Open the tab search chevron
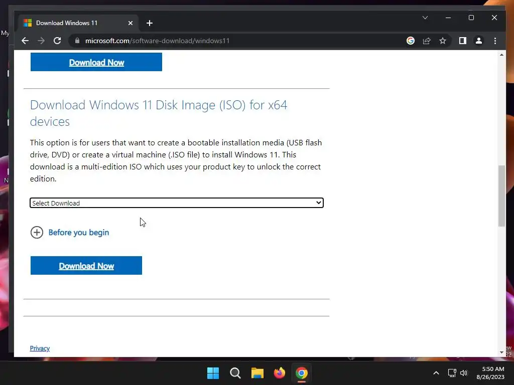The width and height of the screenshot is (514, 385). [x=425, y=18]
